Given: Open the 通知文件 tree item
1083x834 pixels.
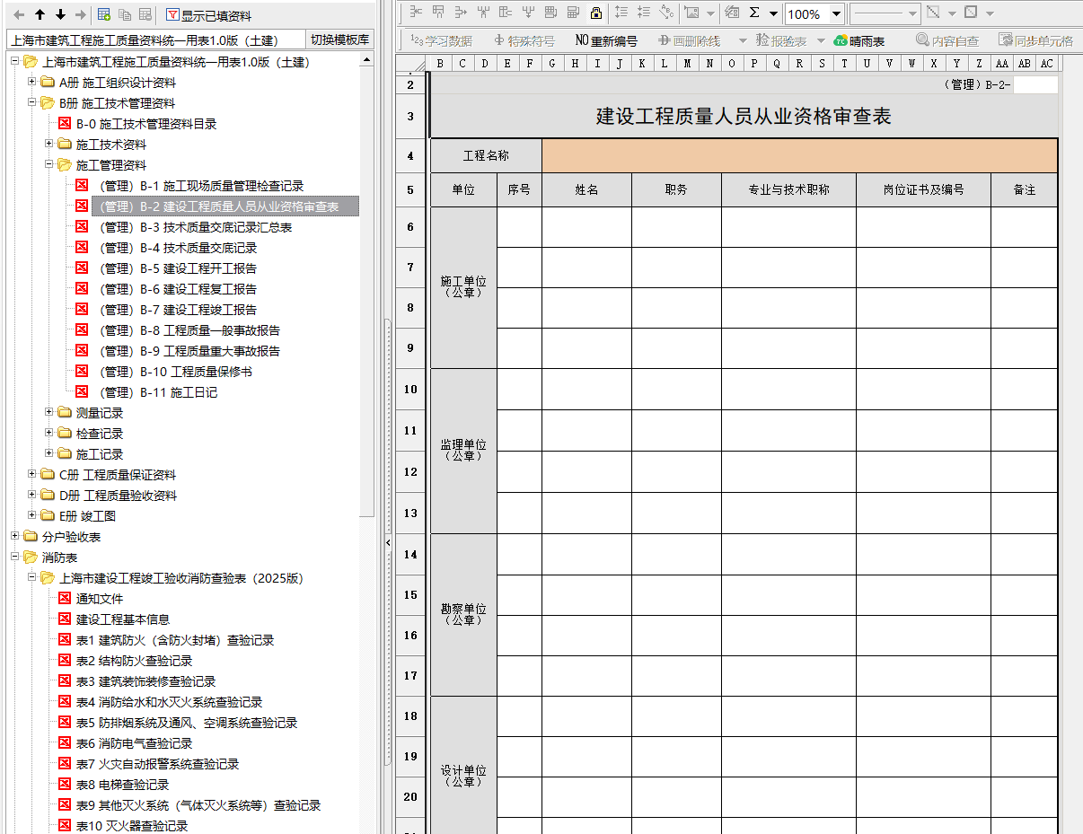Looking at the screenshot, I should pos(100,599).
